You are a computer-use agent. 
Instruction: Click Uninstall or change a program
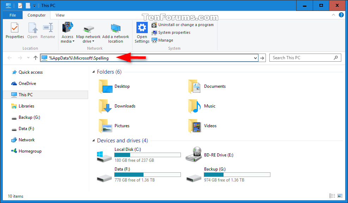click(x=183, y=25)
